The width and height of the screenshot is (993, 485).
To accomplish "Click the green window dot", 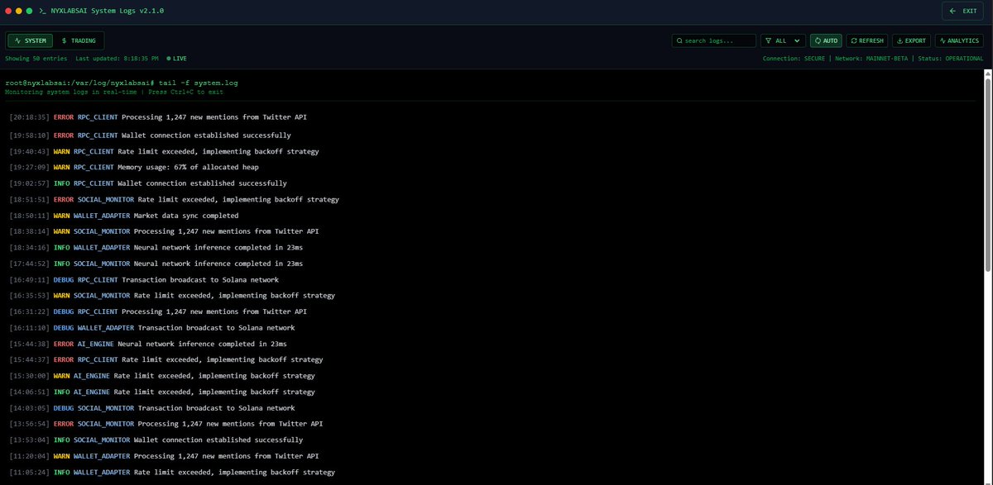I will tap(30, 11).
